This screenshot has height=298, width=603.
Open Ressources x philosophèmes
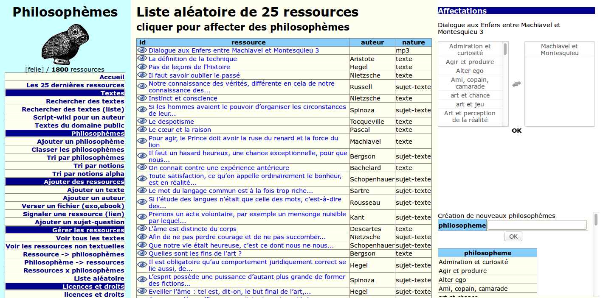(74, 270)
